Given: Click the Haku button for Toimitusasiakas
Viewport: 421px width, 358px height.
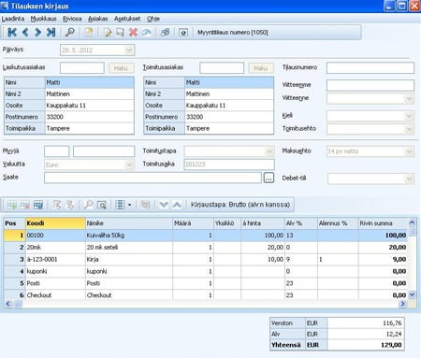Looking at the screenshot, I should click(x=261, y=68).
